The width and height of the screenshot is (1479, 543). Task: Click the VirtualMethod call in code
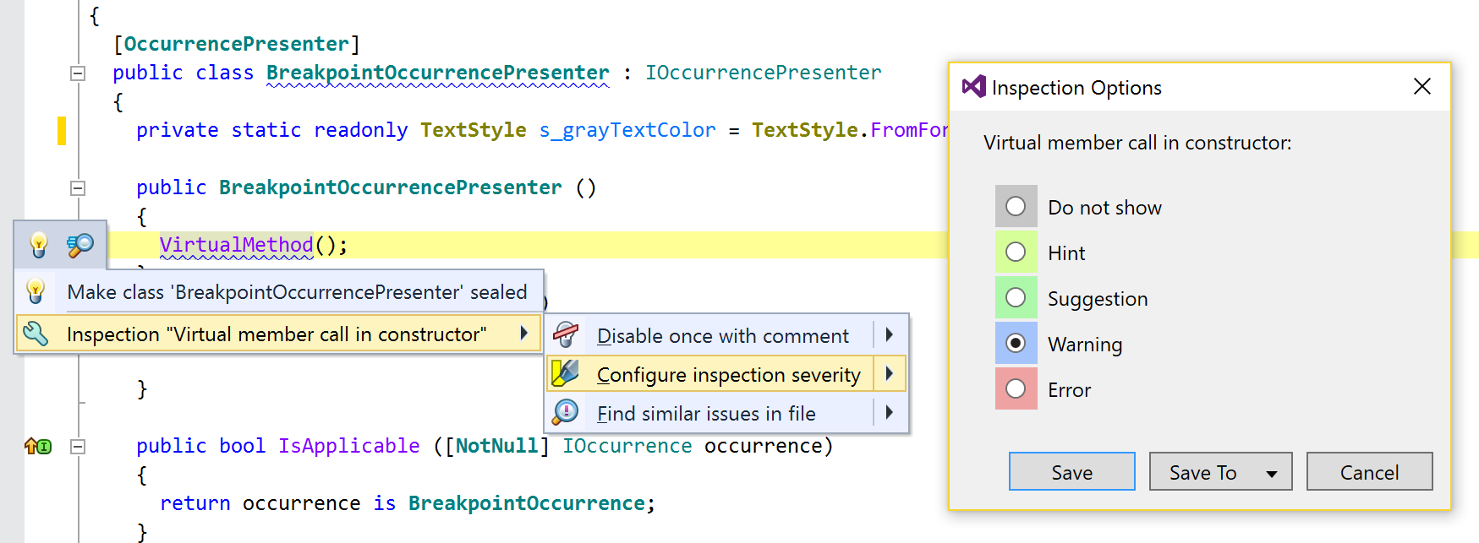237,245
